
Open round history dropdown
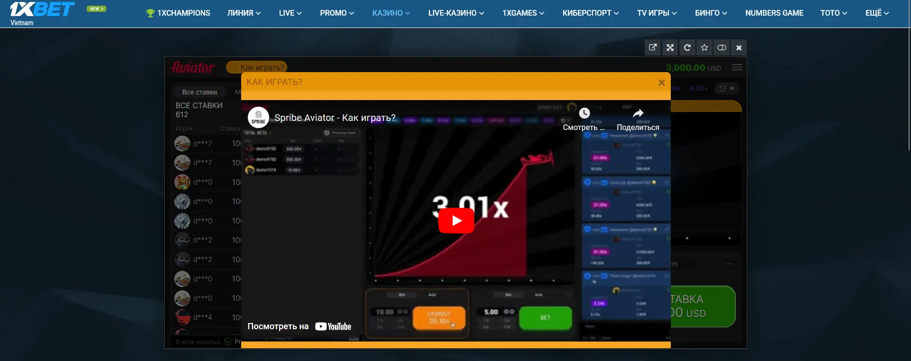pyautogui.click(x=726, y=88)
